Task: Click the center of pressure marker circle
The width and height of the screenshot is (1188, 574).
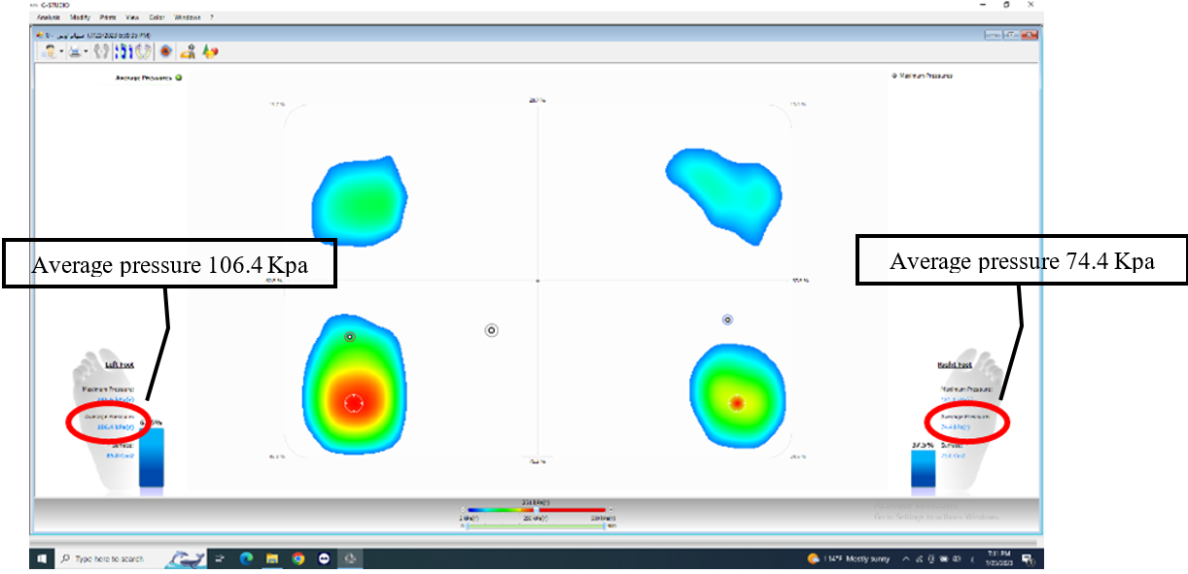Action: pyautogui.click(x=492, y=330)
